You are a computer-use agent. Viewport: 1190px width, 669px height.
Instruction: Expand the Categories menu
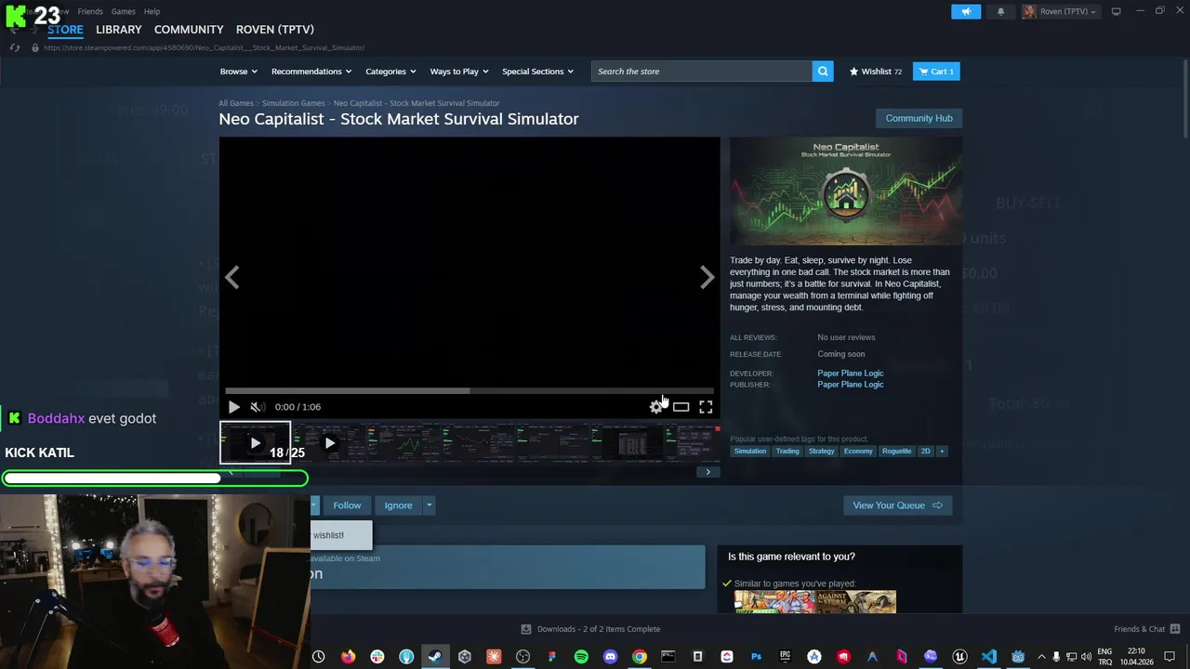tap(390, 72)
